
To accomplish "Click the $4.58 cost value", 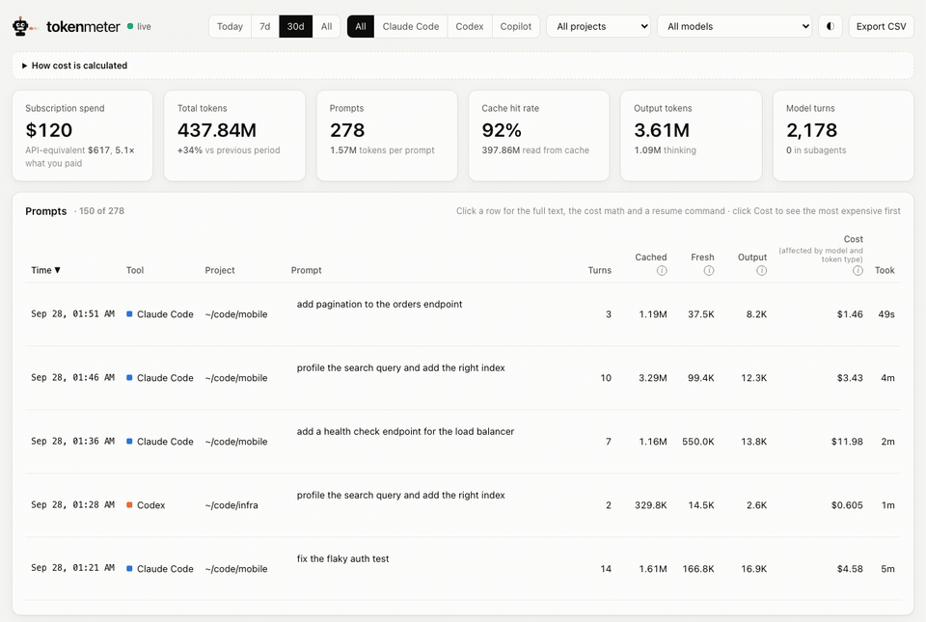I will tap(850, 569).
